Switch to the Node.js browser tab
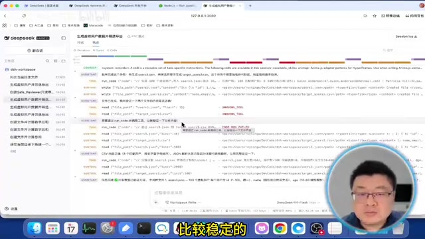This screenshot has width=425, height=239. point(177,6)
